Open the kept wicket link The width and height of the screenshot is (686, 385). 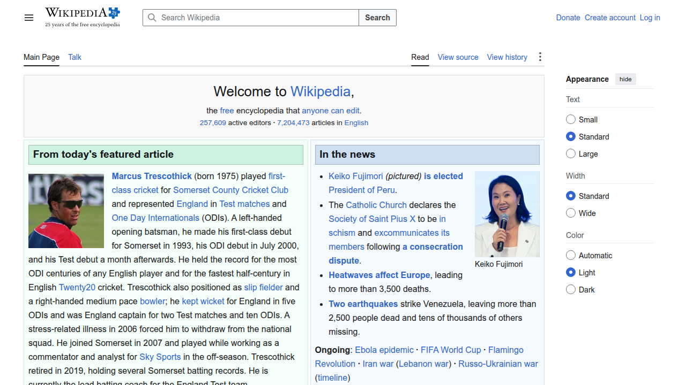pyautogui.click(x=203, y=301)
